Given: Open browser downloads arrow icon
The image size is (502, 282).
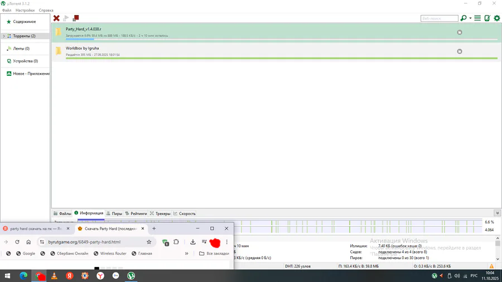Looking at the screenshot, I should click(193, 242).
